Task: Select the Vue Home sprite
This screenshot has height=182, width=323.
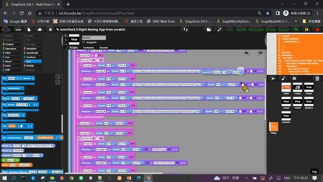Action: [309, 88]
